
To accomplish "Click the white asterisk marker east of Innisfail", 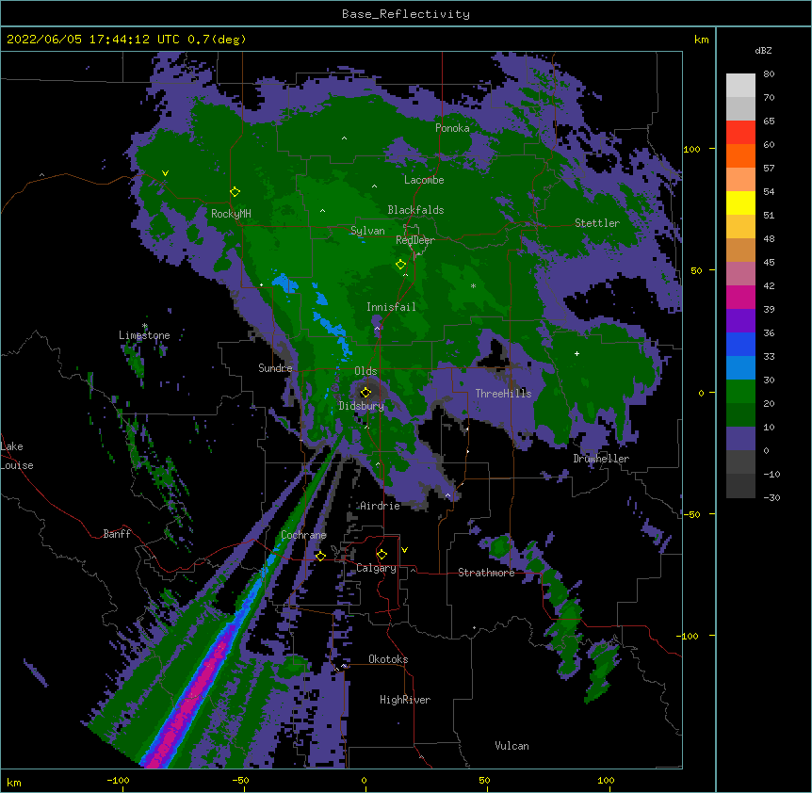I will (x=473, y=285).
